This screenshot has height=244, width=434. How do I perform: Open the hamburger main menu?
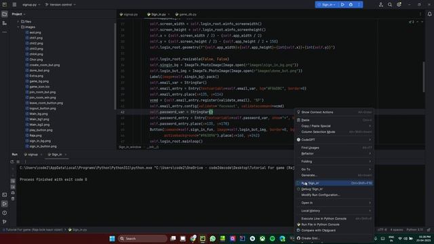[x=14, y=5]
